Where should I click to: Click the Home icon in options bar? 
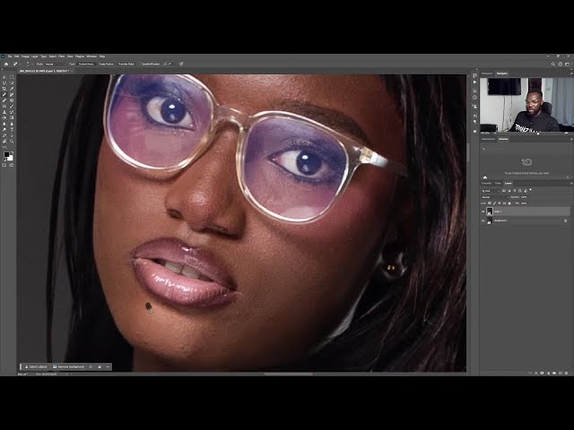[x=6, y=64]
